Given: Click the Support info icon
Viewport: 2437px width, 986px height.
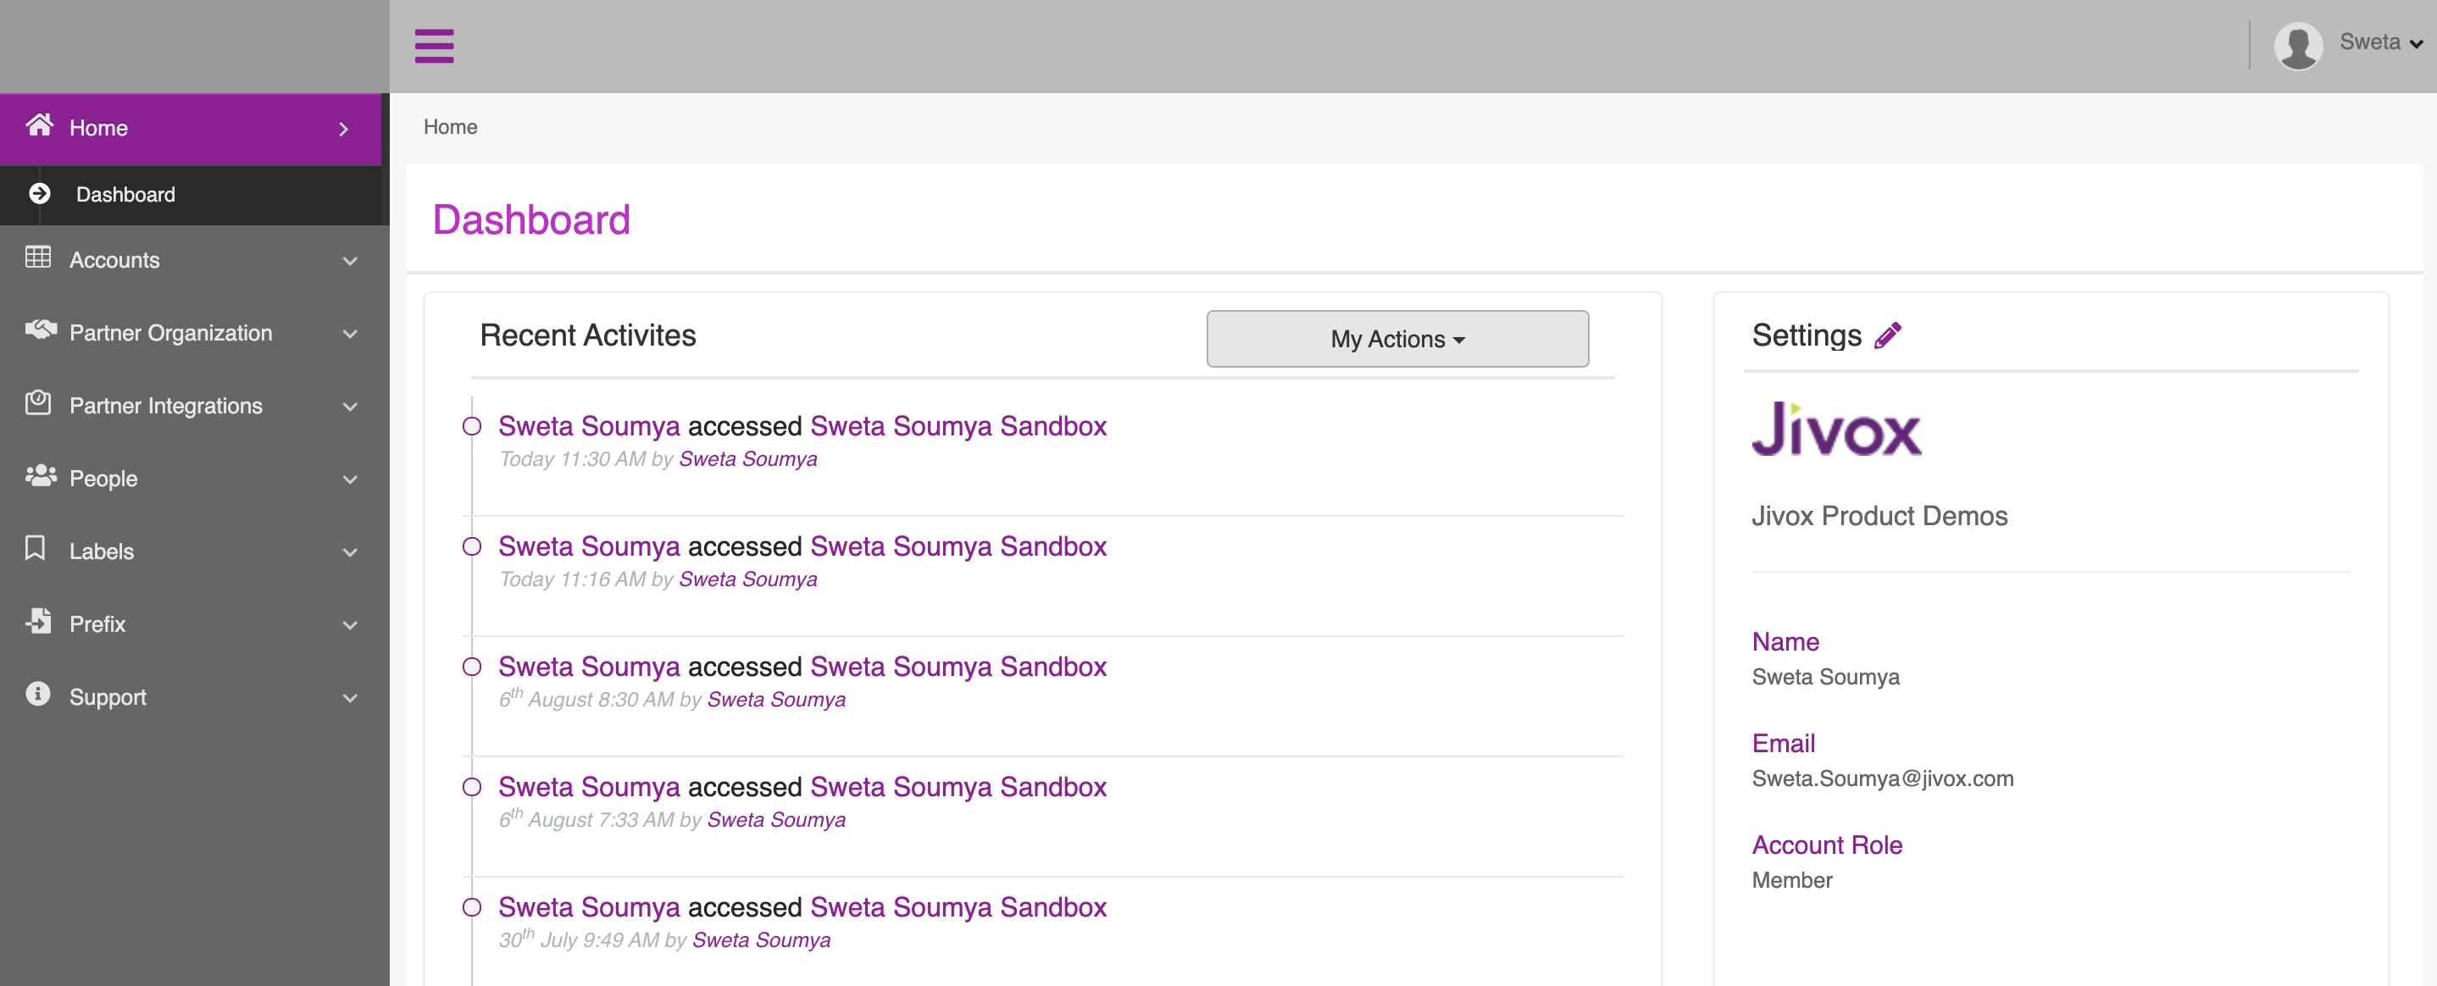Looking at the screenshot, I should click(38, 694).
